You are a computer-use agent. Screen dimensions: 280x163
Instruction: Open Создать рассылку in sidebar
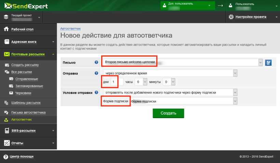pyautogui.click(x=25, y=65)
